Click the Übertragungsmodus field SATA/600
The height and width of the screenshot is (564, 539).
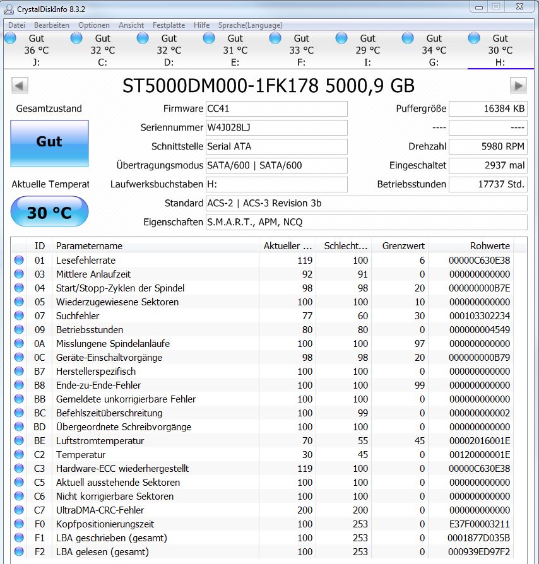tap(276, 165)
